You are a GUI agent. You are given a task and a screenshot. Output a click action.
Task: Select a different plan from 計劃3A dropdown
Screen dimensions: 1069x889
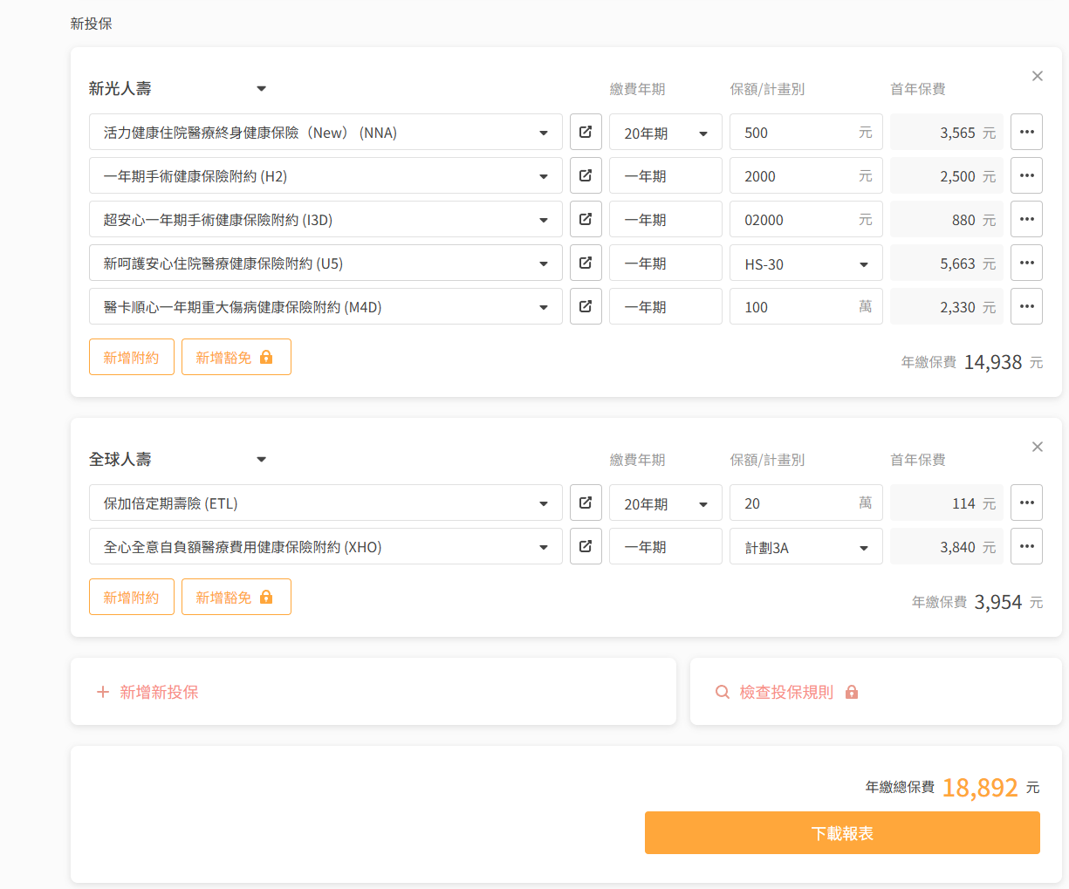[x=805, y=547]
